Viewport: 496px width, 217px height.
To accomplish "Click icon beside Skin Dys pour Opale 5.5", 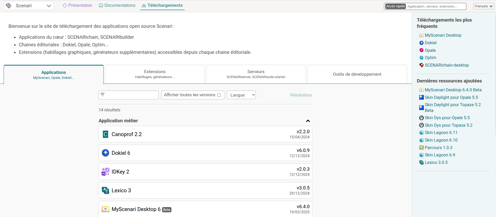I will 421,118.
